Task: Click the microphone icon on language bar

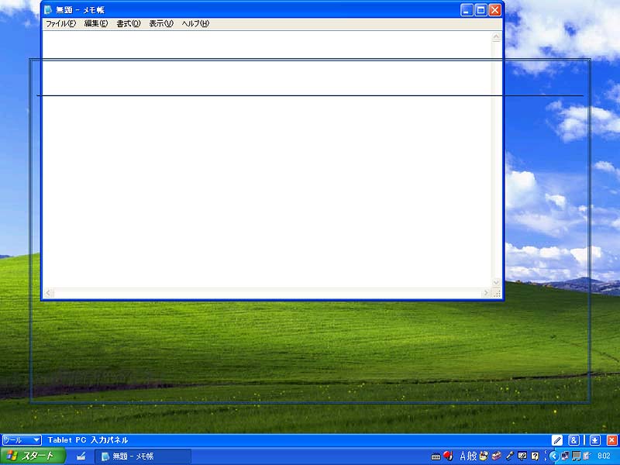Action: (x=510, y=456)
